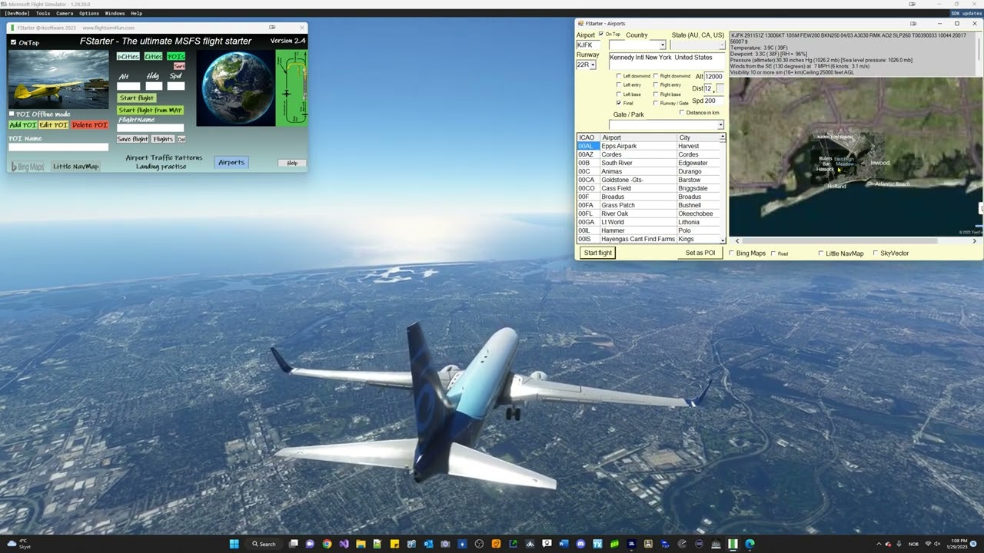Open the camera app taskbar icon
This screenshot has height=553, width=984.
[x=445, y=544]
